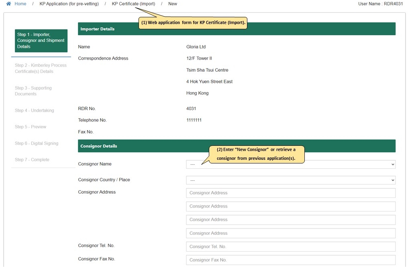
Task: Go to KP Application (for pre-vetting) breadcrumb
Action: tap(69, 4)
